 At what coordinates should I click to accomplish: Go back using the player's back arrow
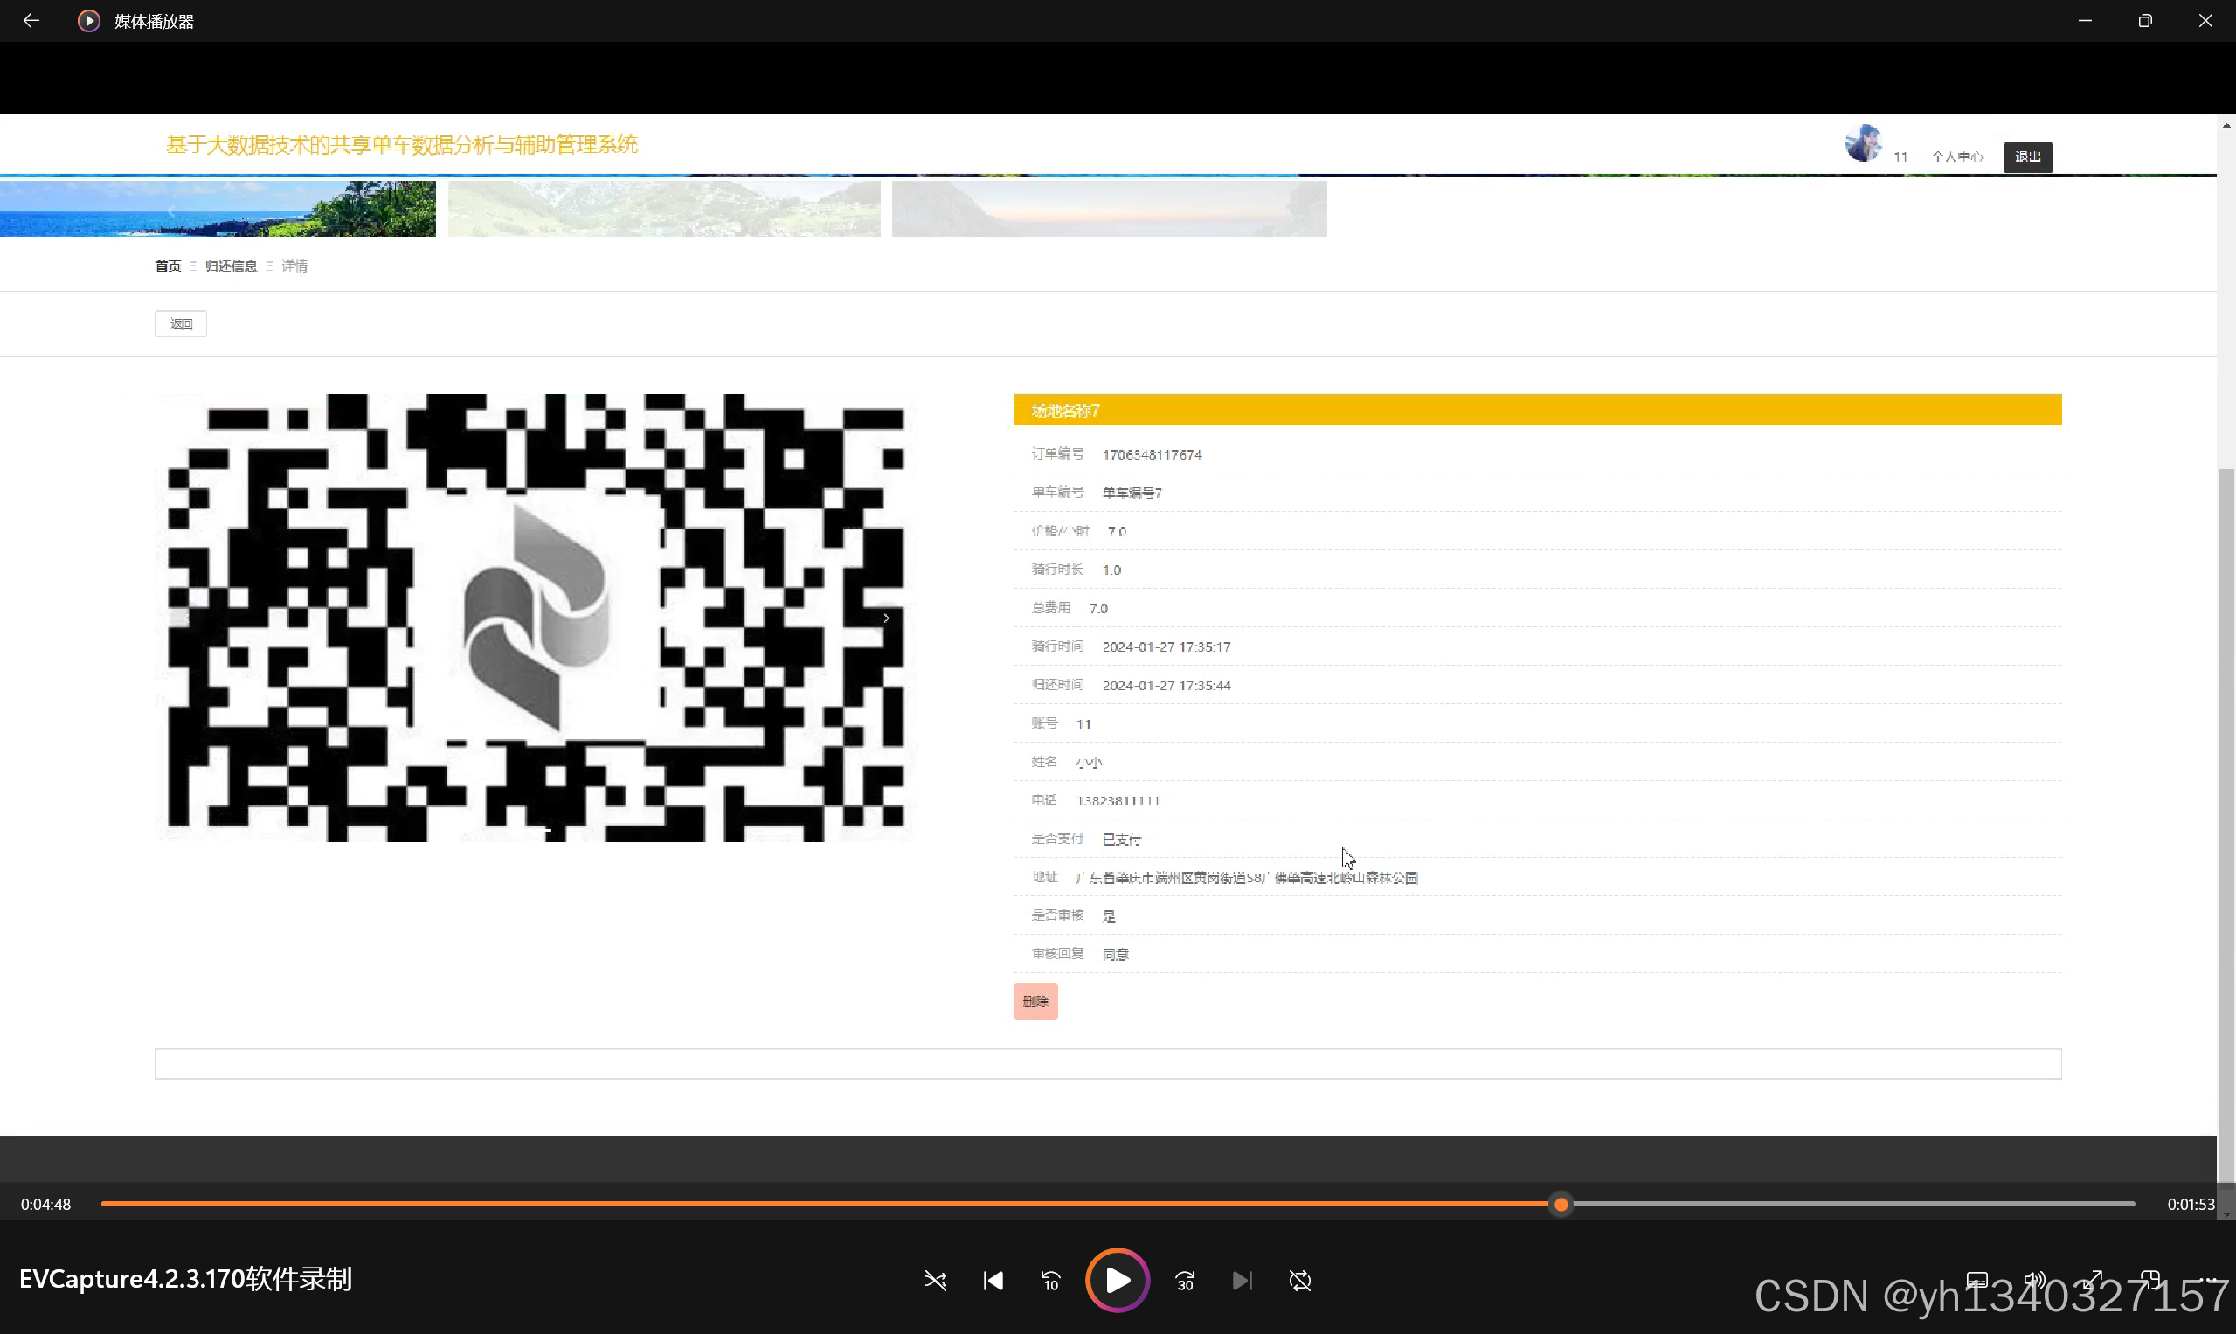(31, 21)
